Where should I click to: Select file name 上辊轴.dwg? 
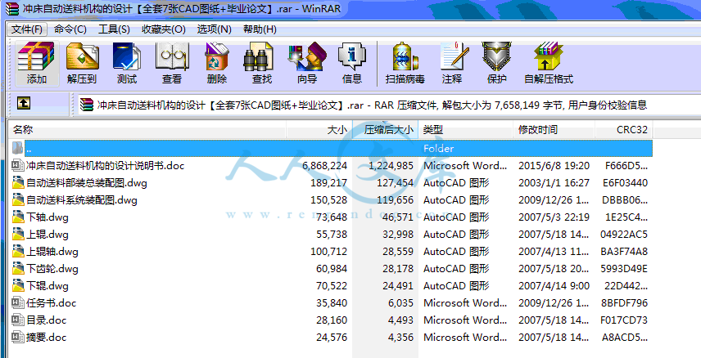point(52,252)
